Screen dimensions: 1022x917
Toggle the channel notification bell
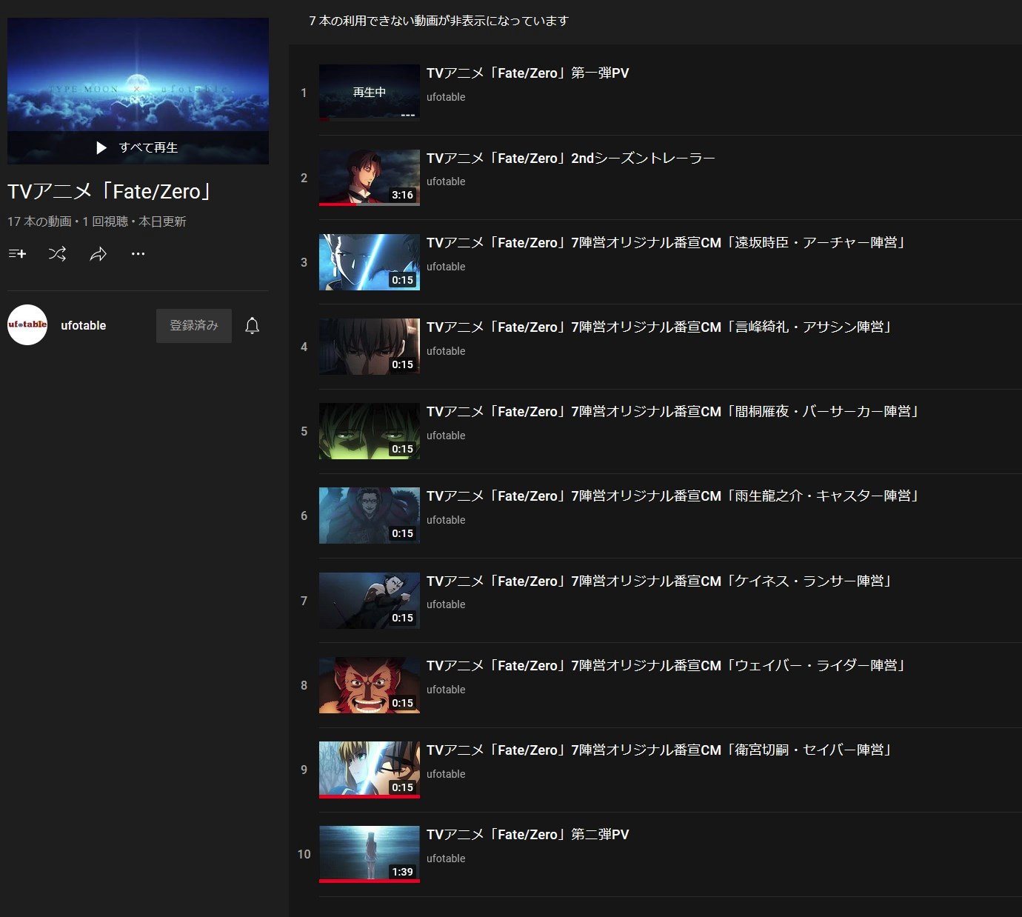(252, 325)
